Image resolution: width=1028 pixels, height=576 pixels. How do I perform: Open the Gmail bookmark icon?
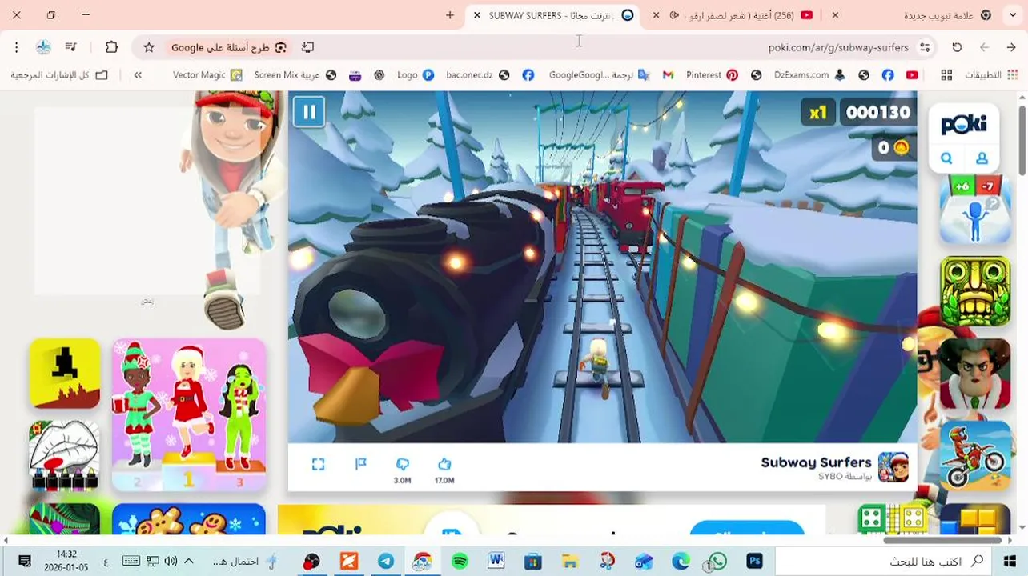(668, 74)
